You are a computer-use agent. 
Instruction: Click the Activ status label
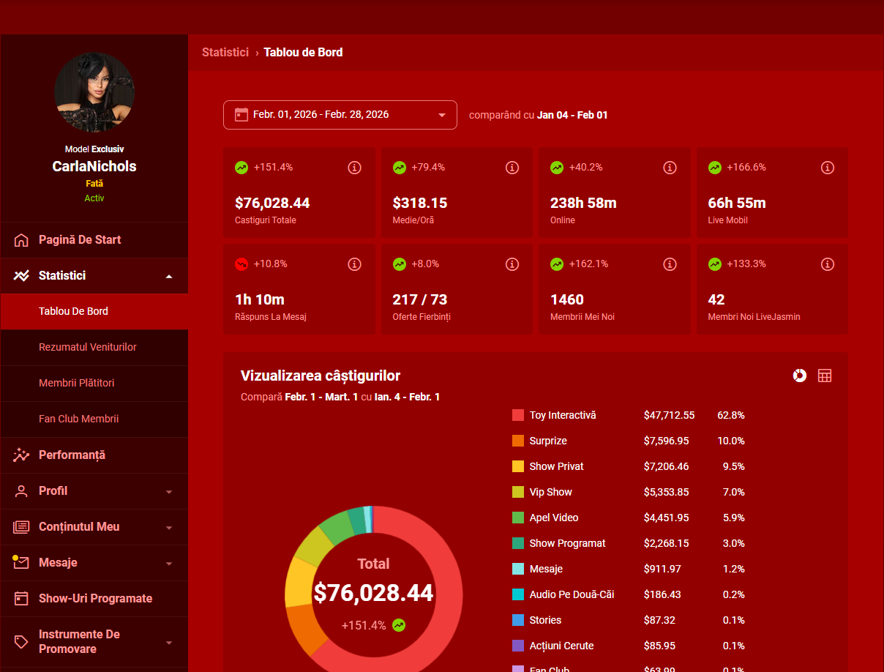pos(94,198)
